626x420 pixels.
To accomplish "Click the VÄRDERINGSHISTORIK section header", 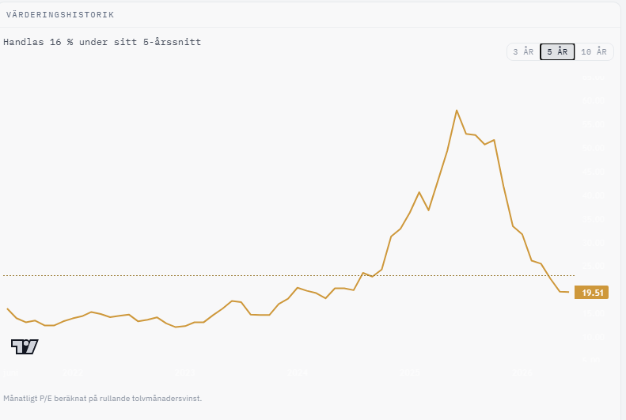I will [60, 15].
